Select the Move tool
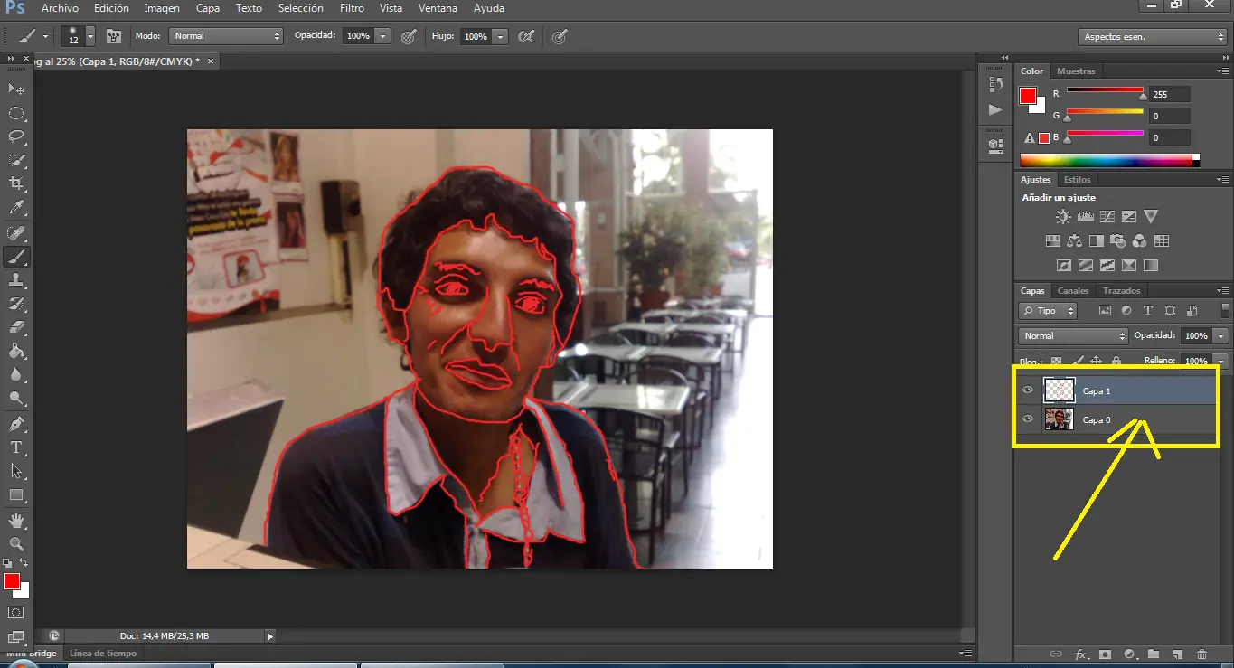Screen dimensions: 1234x668 16,89
